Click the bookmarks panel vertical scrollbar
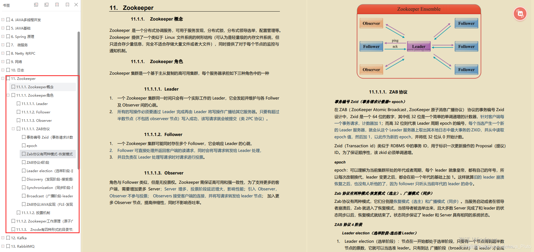This screenshot has height=252, width=534. pos(79,100)
